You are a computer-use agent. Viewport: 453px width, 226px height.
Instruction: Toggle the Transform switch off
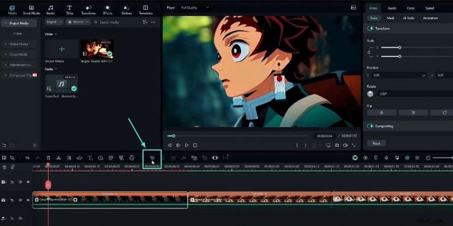371,28
